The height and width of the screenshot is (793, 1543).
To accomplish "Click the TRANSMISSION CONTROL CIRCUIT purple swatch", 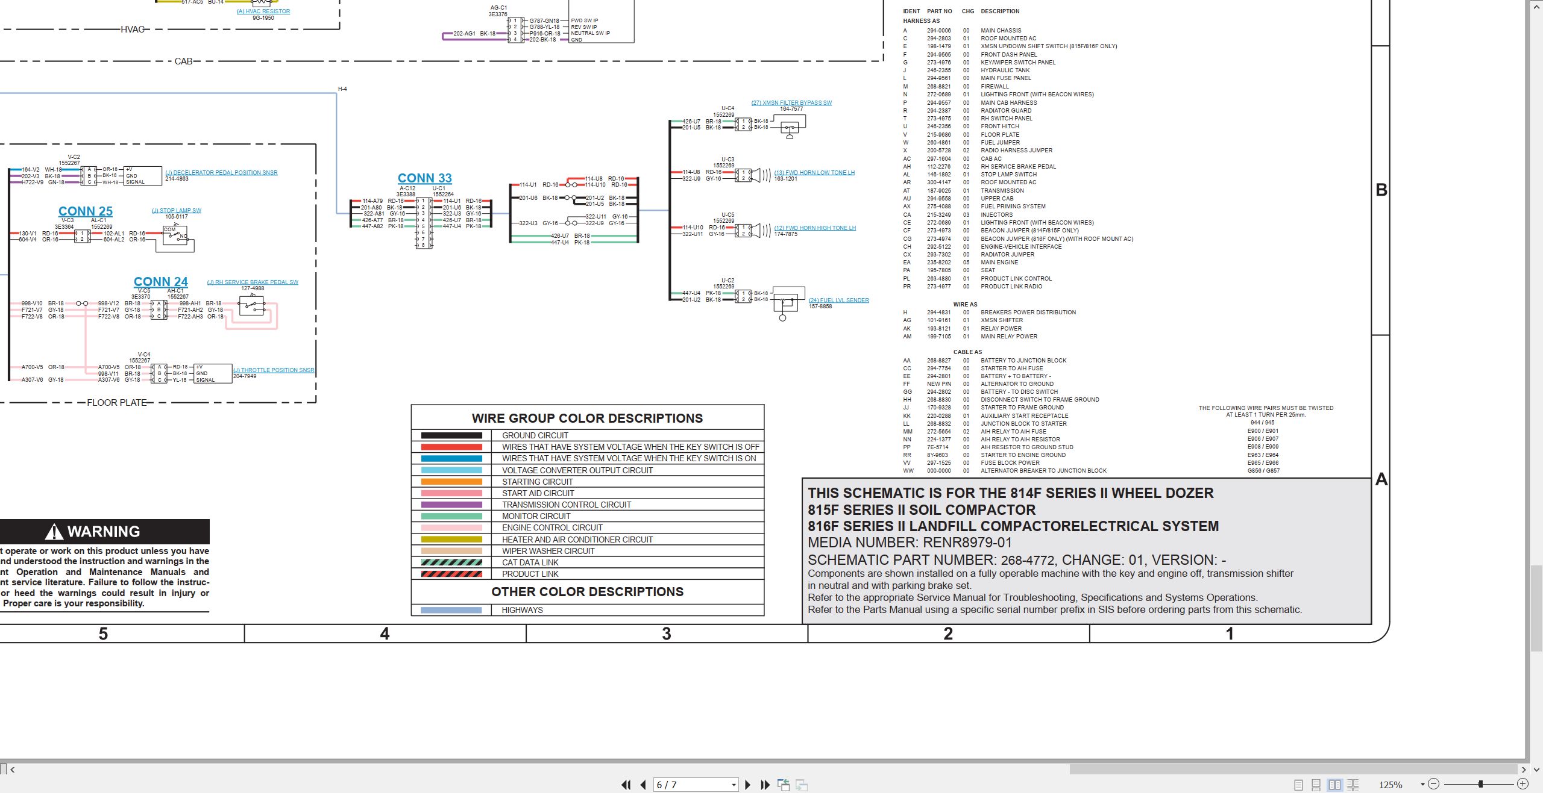I will [x=451, y=505].
